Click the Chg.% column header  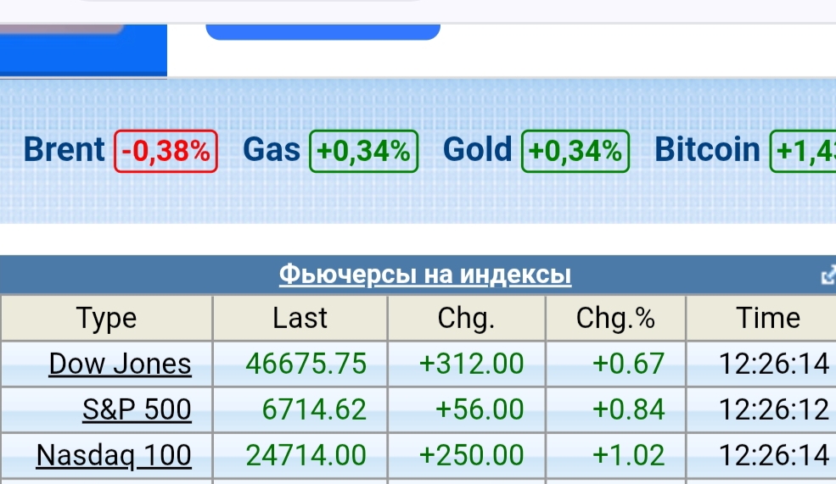tap(615, 318)
